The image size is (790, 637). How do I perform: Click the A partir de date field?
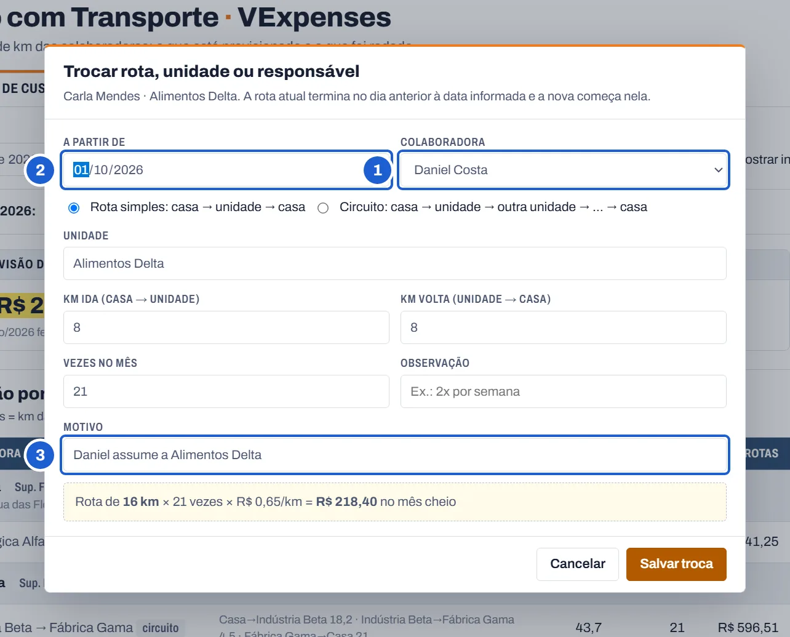coord(226,170)
